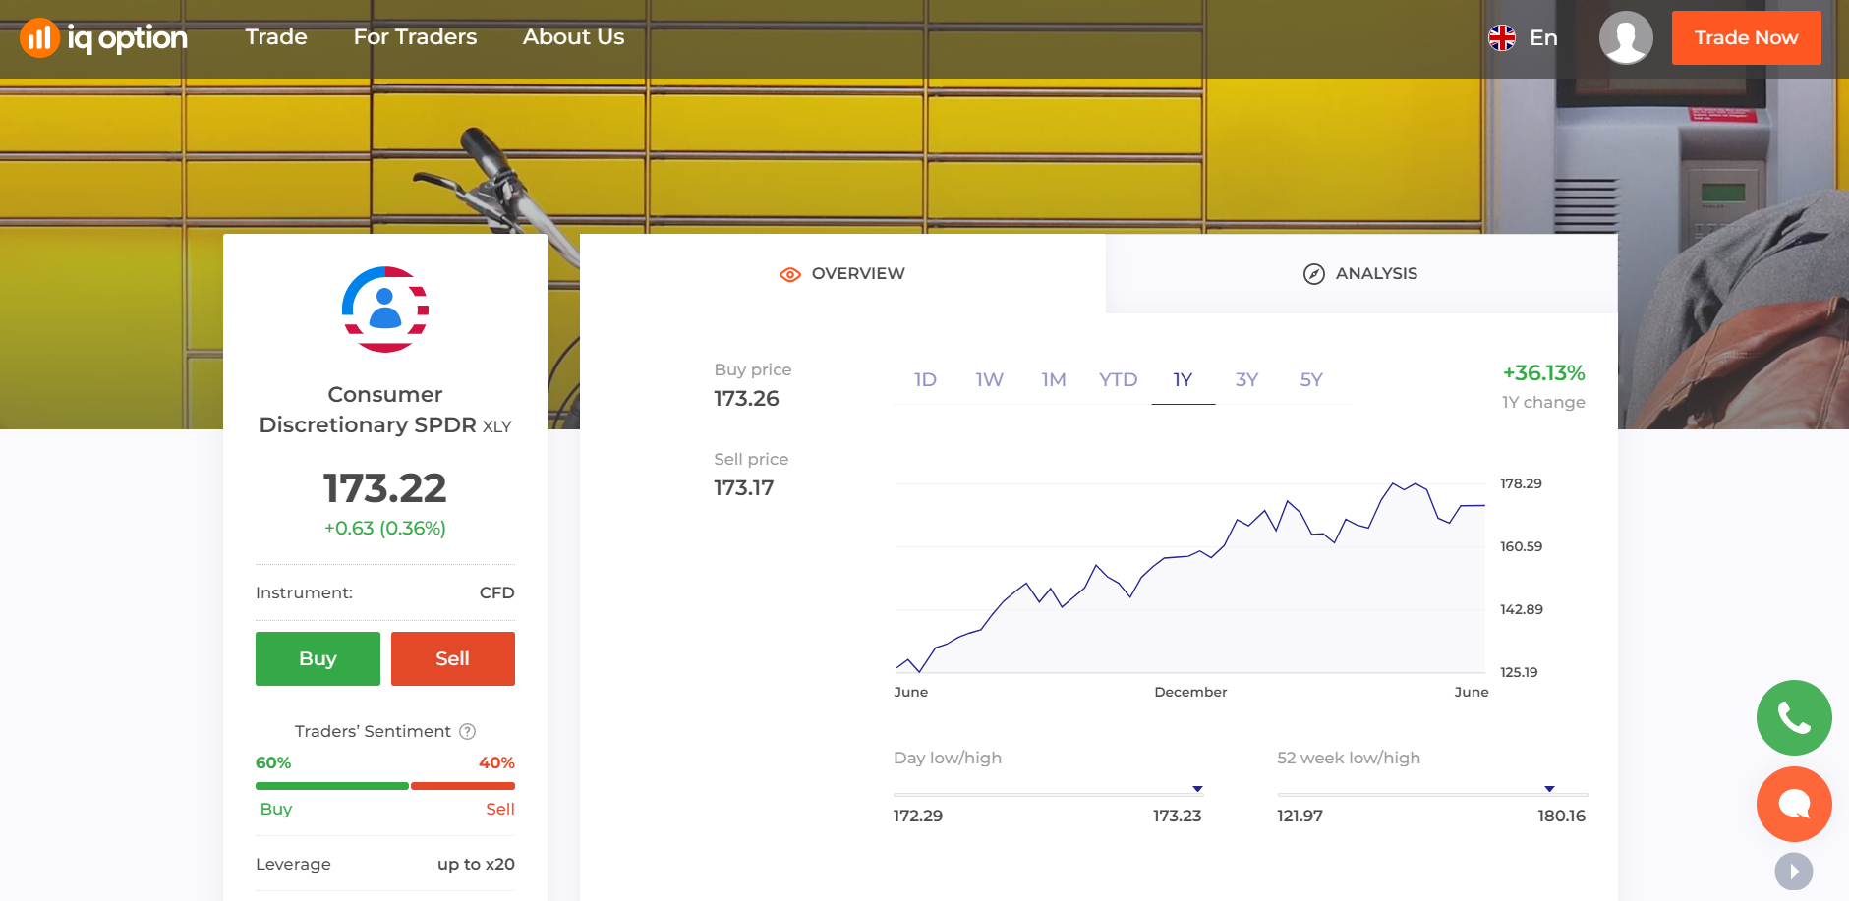Click the compass icon beside Analysis

1314,274
